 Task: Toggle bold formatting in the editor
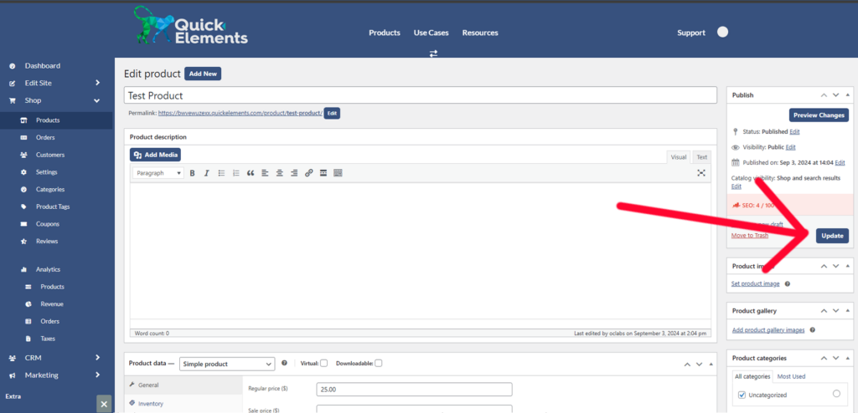coord(192,173)
